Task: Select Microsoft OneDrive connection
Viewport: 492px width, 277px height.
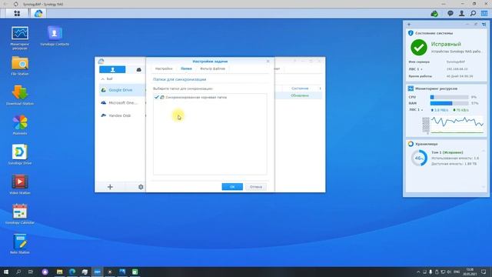Action: point(122,102)
